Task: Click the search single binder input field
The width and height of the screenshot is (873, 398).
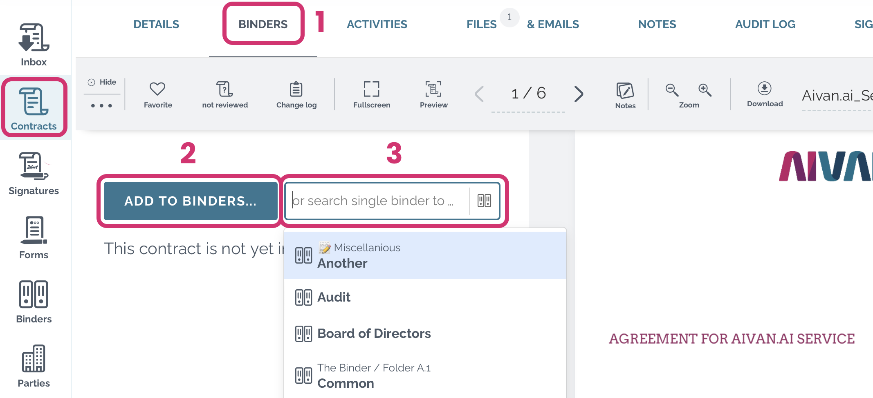Action: (378, 201)
